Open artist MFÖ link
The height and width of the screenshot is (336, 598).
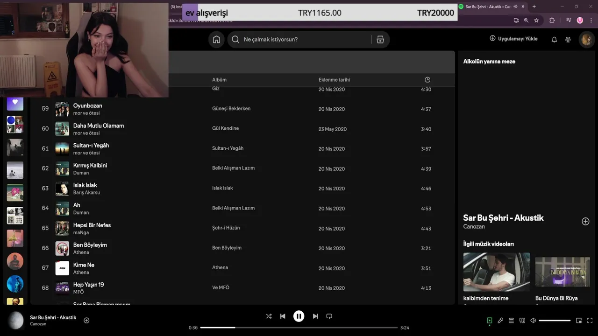pos(78,292)
